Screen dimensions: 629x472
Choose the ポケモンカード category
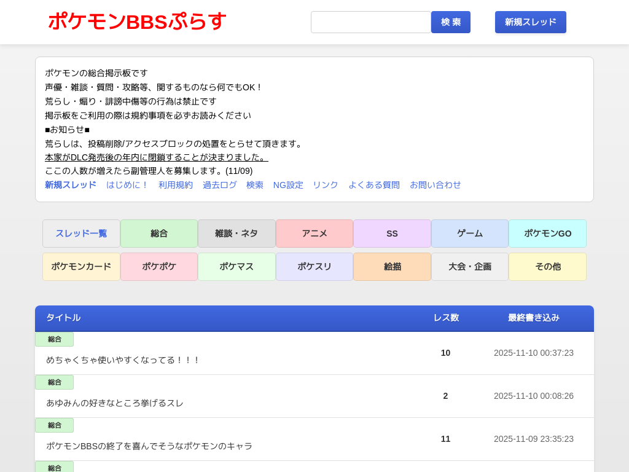point(81,267)
